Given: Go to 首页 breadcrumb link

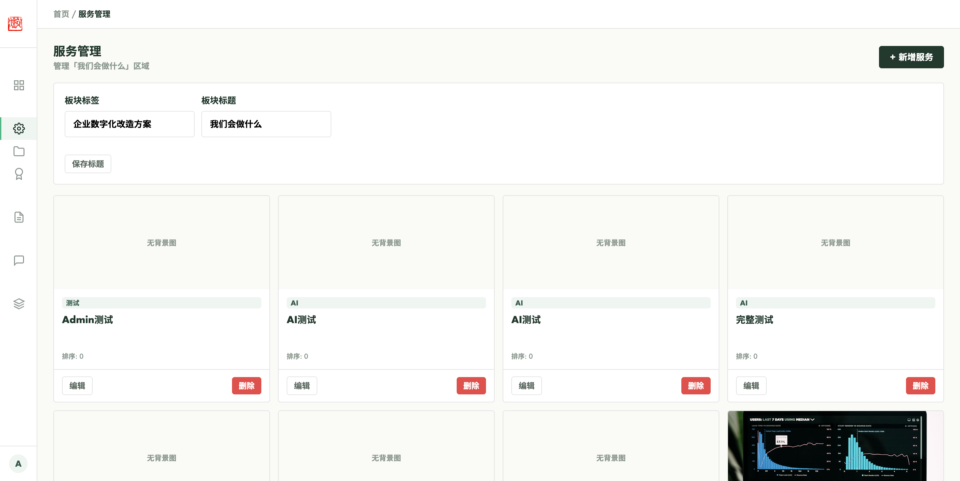Looking at the screenshot, I should pyautogui.click(x=61, y=14).
